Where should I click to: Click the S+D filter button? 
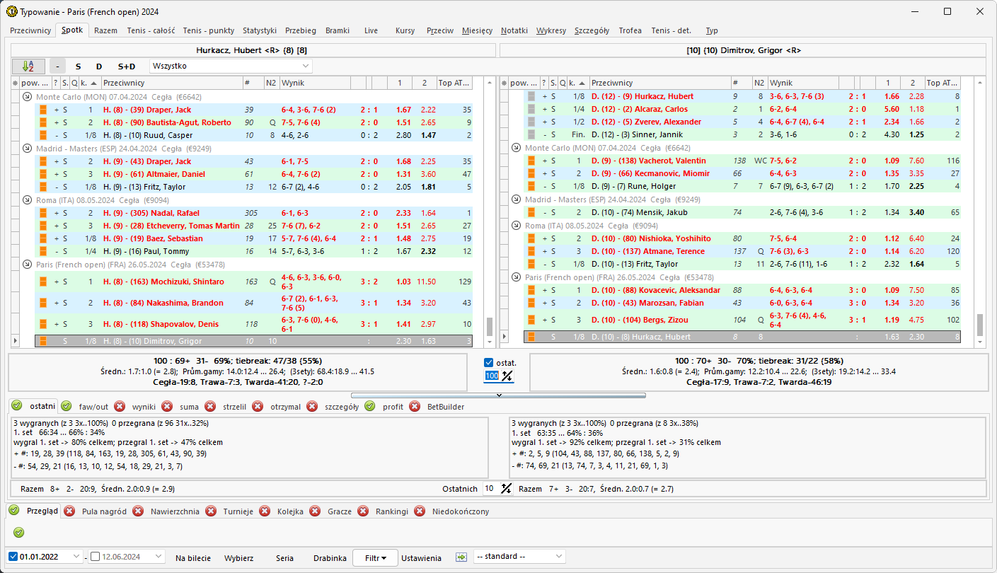(127, 66)
